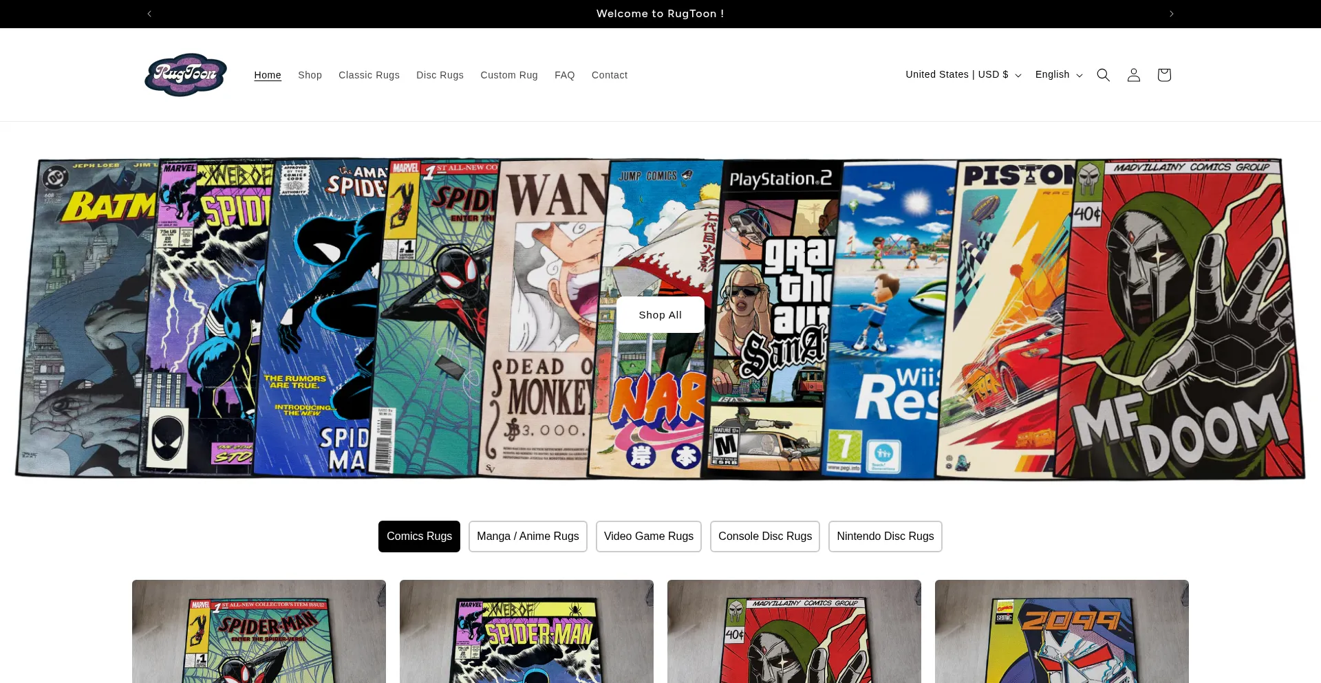
Task: Open the Disc Rugs menu item
Action: click(x=440, y=75)
